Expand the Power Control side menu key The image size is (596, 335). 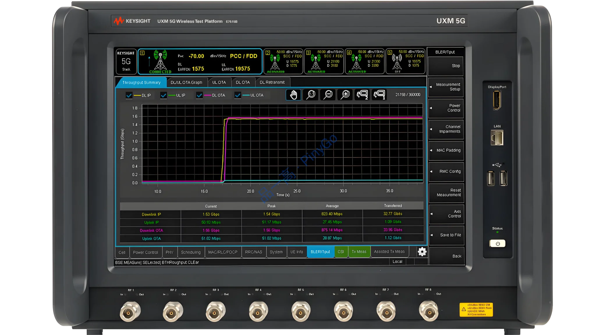coord(446,108)
